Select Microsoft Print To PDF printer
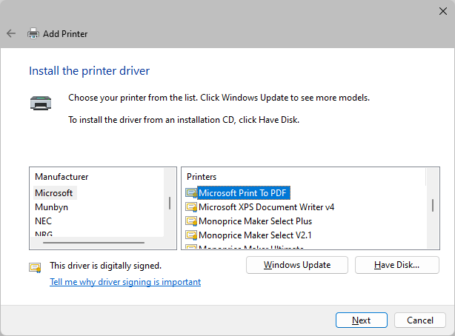The height and width of the screenshot is (336, 455). pyautogui.click(x=242, y=193)
